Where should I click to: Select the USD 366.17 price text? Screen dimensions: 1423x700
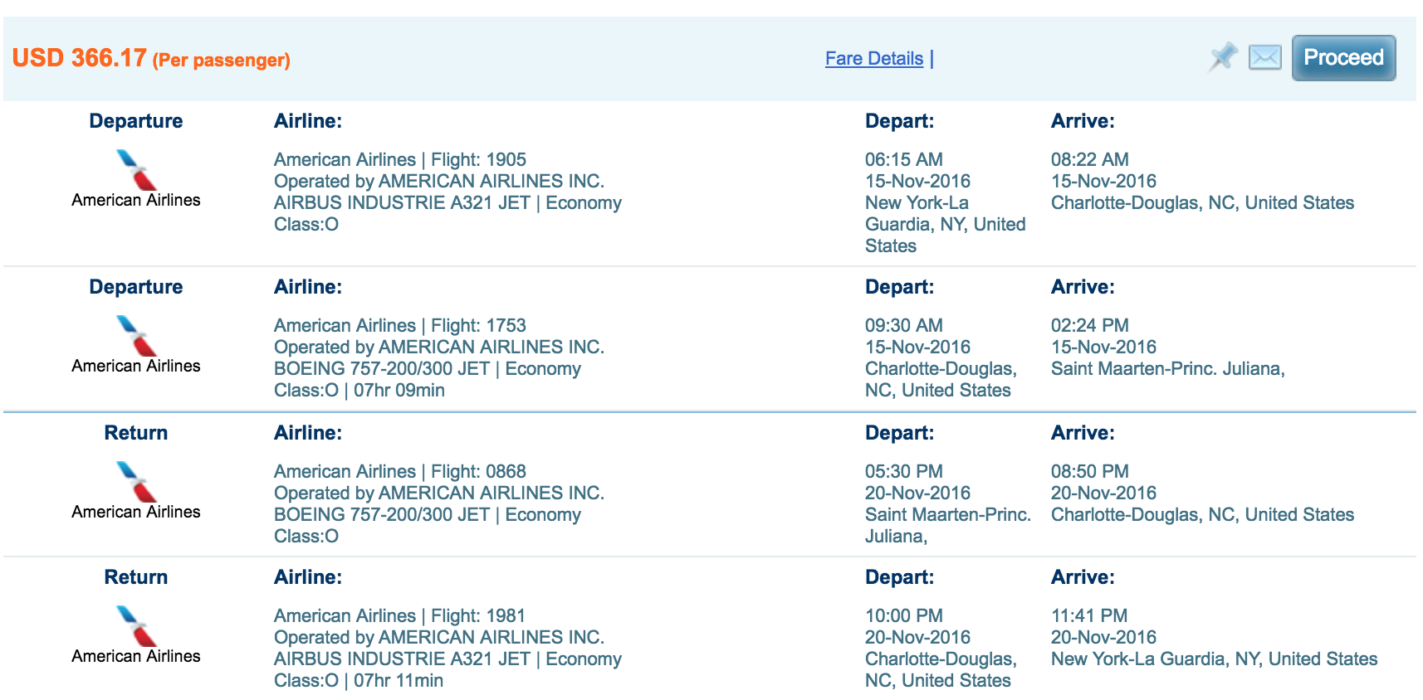coord(80,58)
